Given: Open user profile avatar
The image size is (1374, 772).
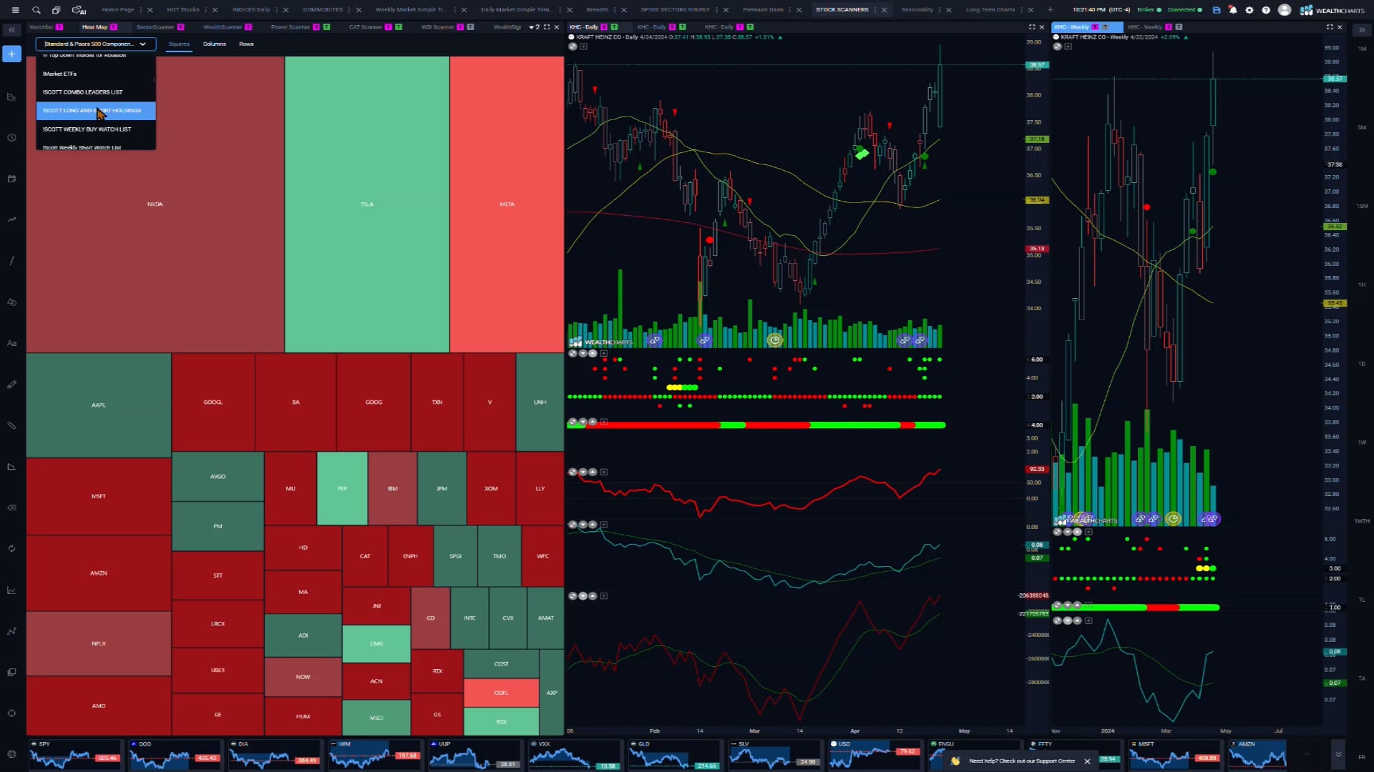Looking at the screenshot, I should [x=1285, y=10].
